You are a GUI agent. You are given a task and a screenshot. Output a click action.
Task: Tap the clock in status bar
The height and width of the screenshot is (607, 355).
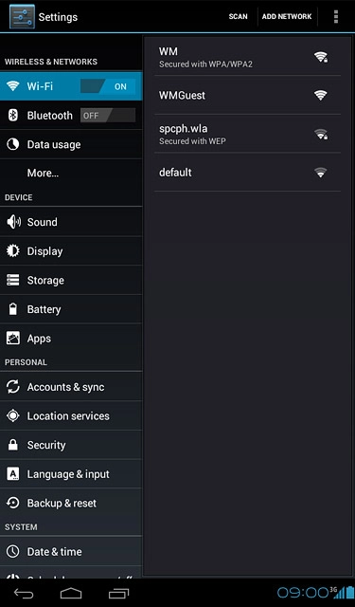click(303, 593)
